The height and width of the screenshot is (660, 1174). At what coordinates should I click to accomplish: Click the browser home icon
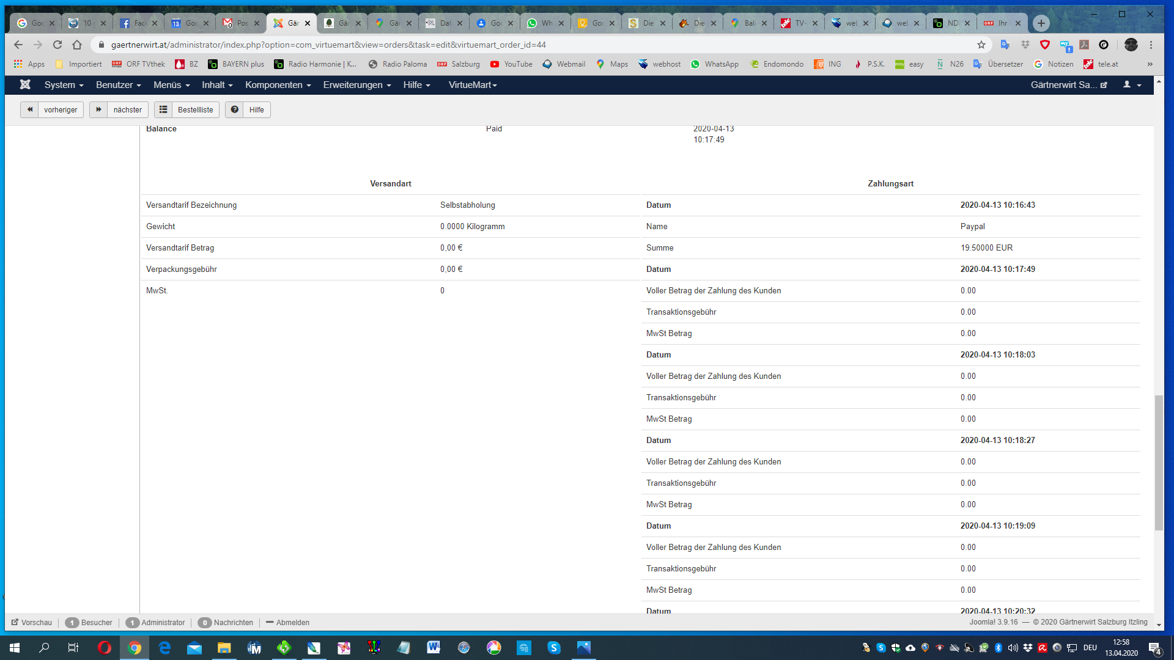coord(77,45)
